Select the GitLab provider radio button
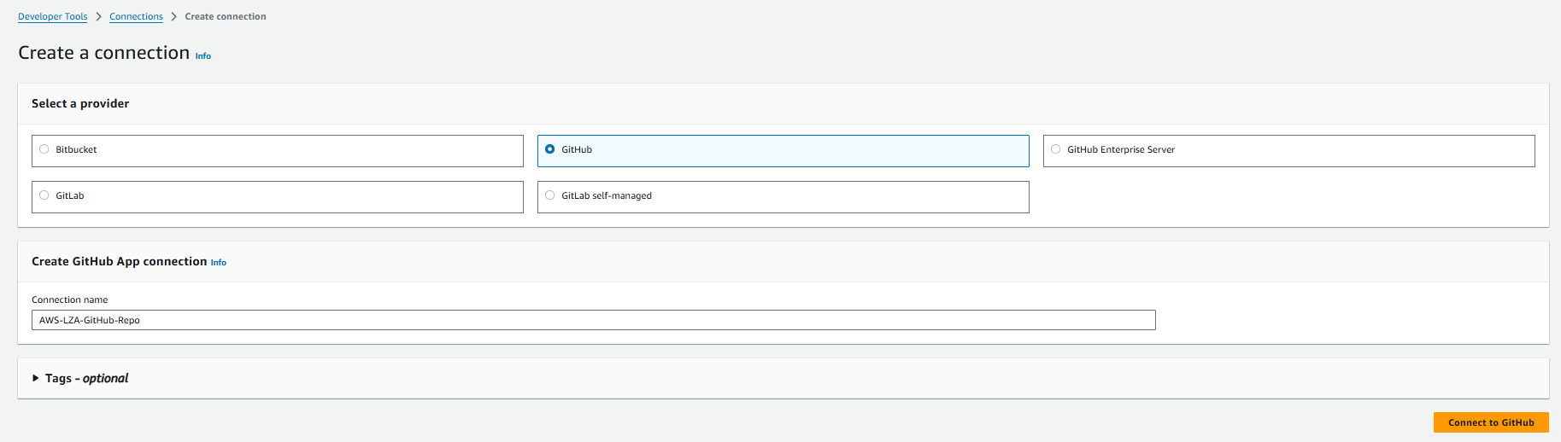Viewport: 1561px width, 442px height. tap(44, 195)
